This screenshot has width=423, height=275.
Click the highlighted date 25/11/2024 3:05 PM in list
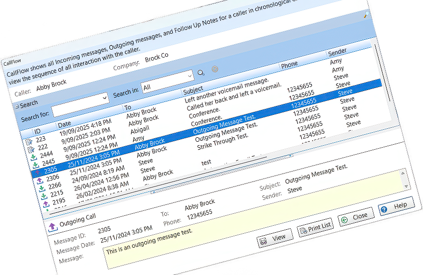93,159
